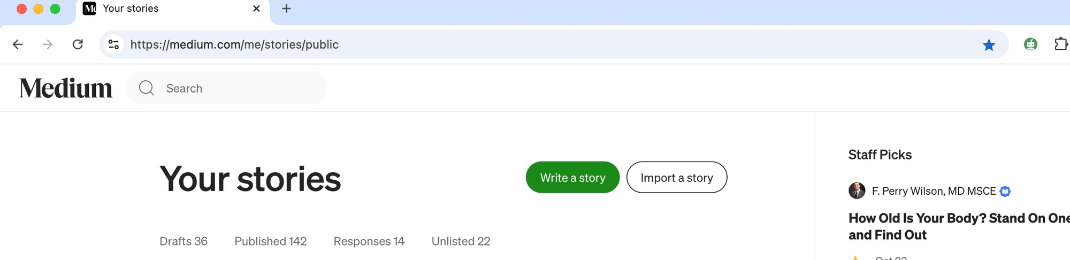Image resolution: width=1070 pixels, height=260 pixels.
Task: Go back to previous page
Action: click(x=18, y=44)
